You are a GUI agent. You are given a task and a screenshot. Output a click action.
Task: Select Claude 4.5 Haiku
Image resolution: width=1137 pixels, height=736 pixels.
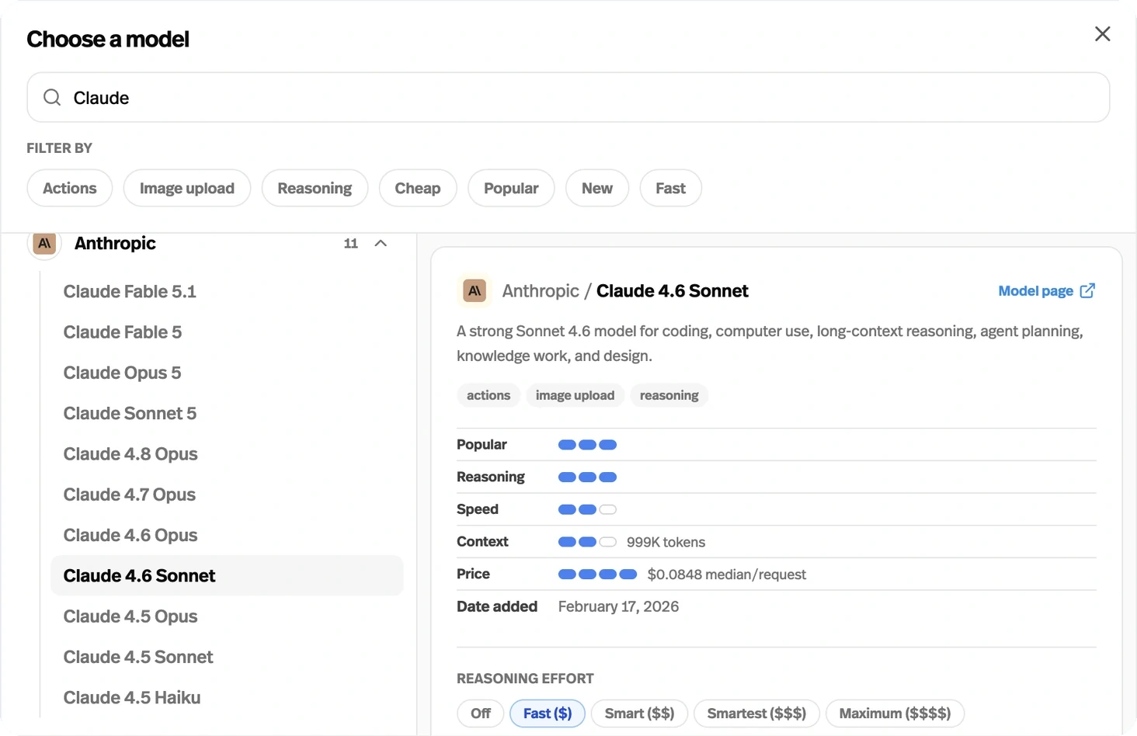click(227, 697)
